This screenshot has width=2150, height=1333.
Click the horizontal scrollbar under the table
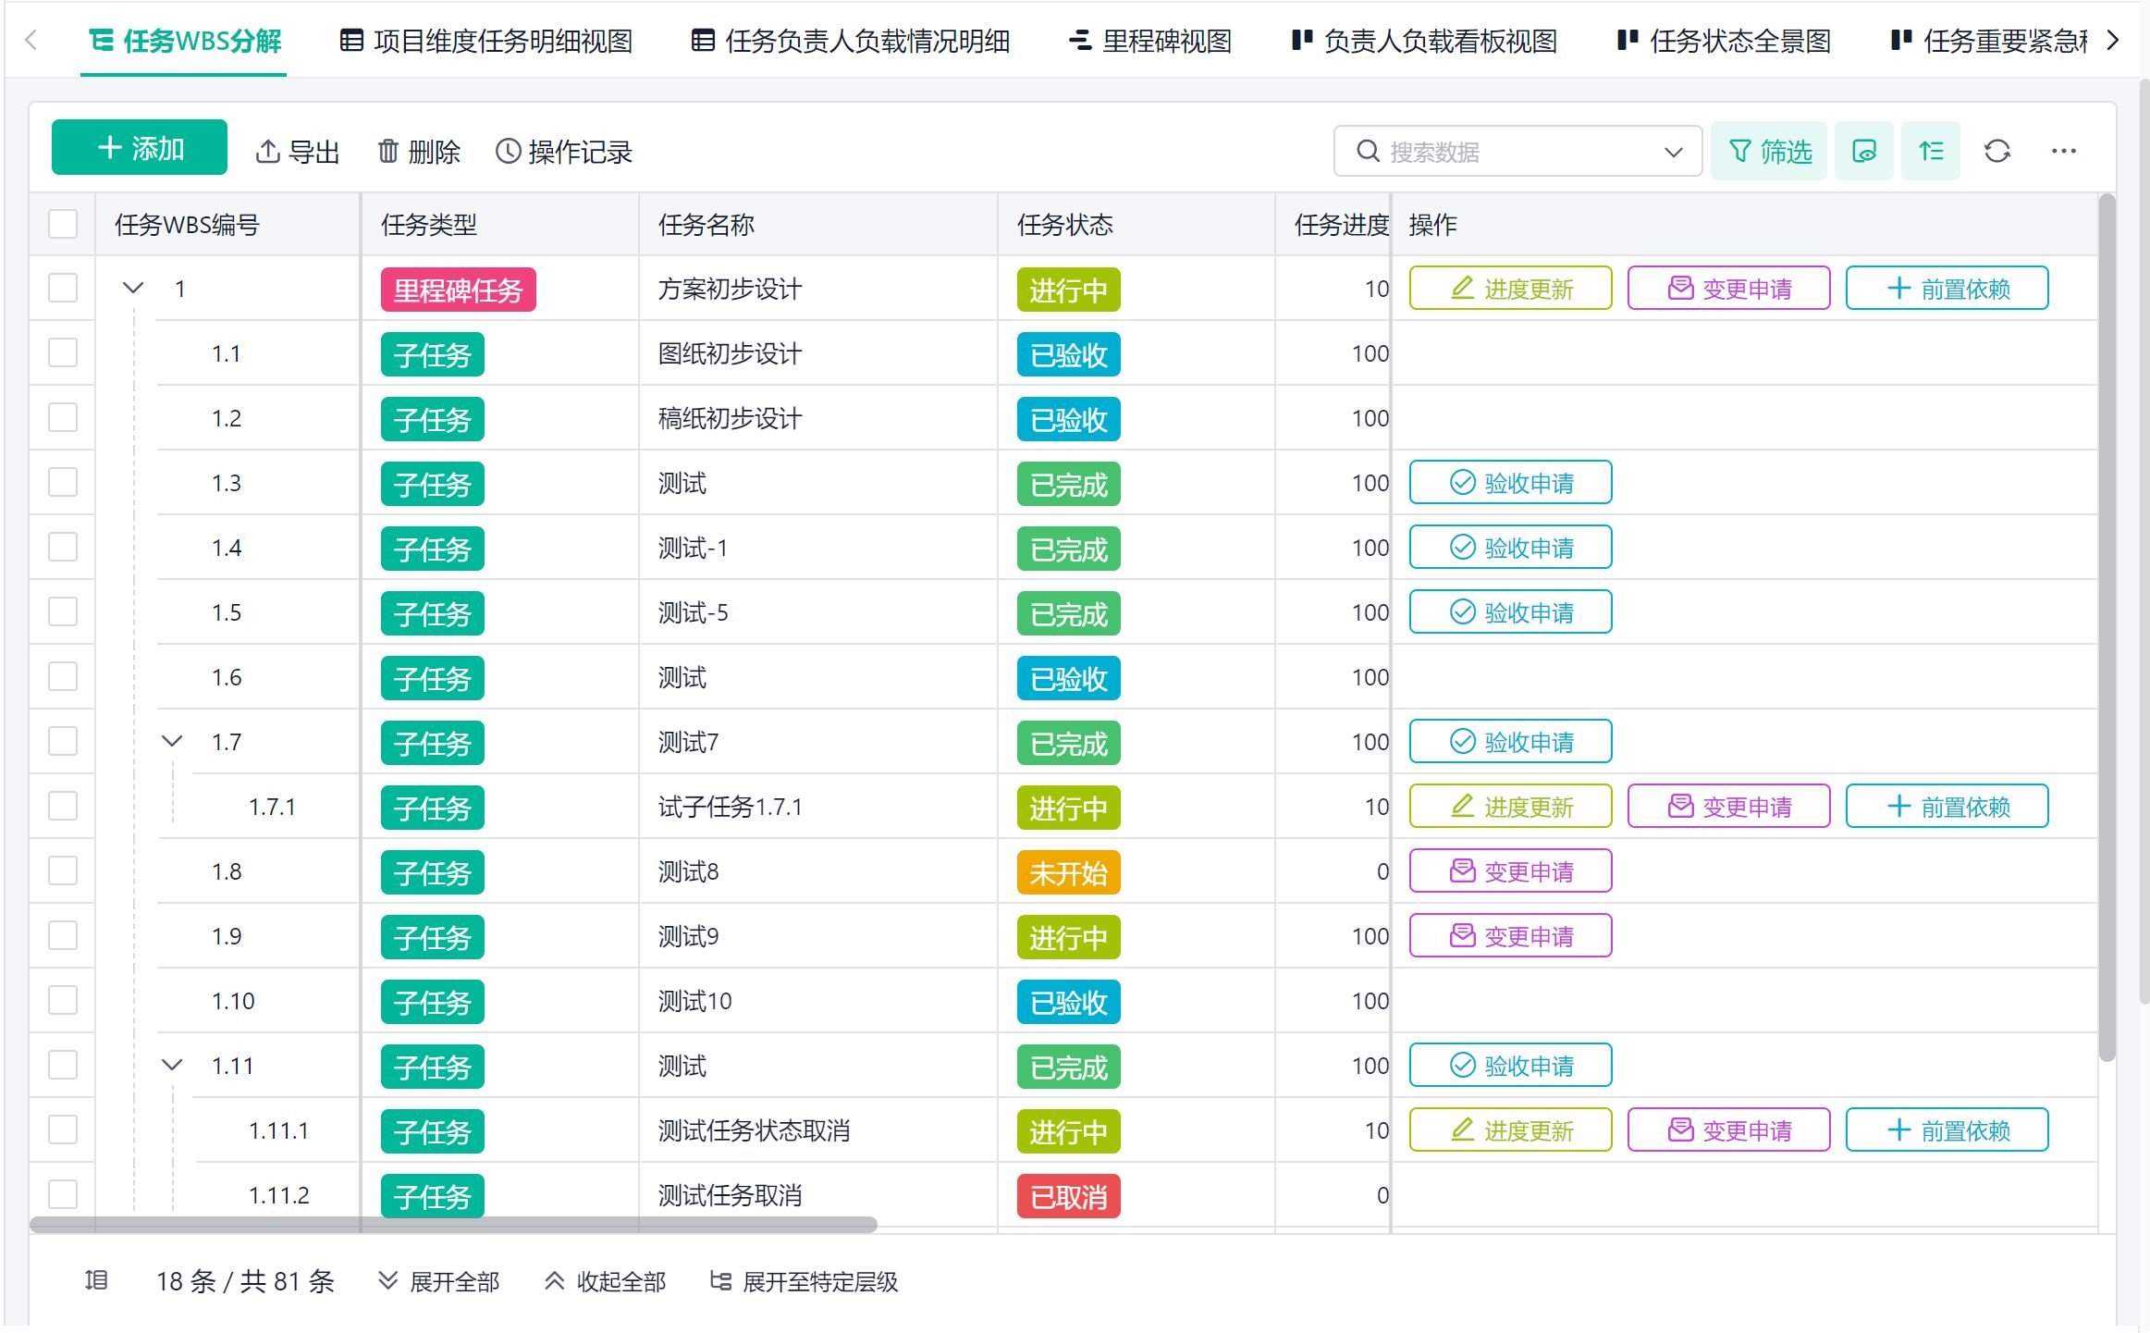coord(453,1225)
